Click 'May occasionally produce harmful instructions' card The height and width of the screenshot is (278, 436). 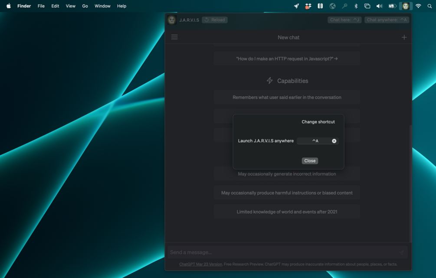pos(287,193)
